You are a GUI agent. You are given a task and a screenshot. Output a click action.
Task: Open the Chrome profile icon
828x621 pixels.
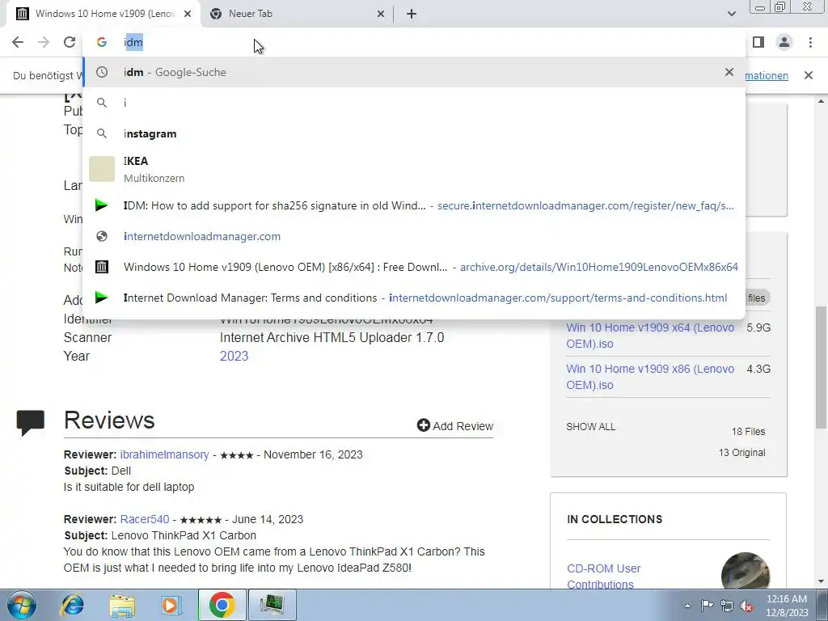(784, 42)
